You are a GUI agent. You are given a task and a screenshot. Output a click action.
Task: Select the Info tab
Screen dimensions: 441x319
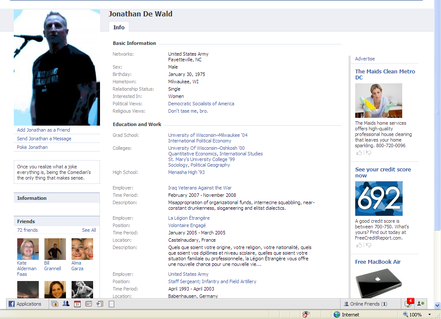(119, 27)
